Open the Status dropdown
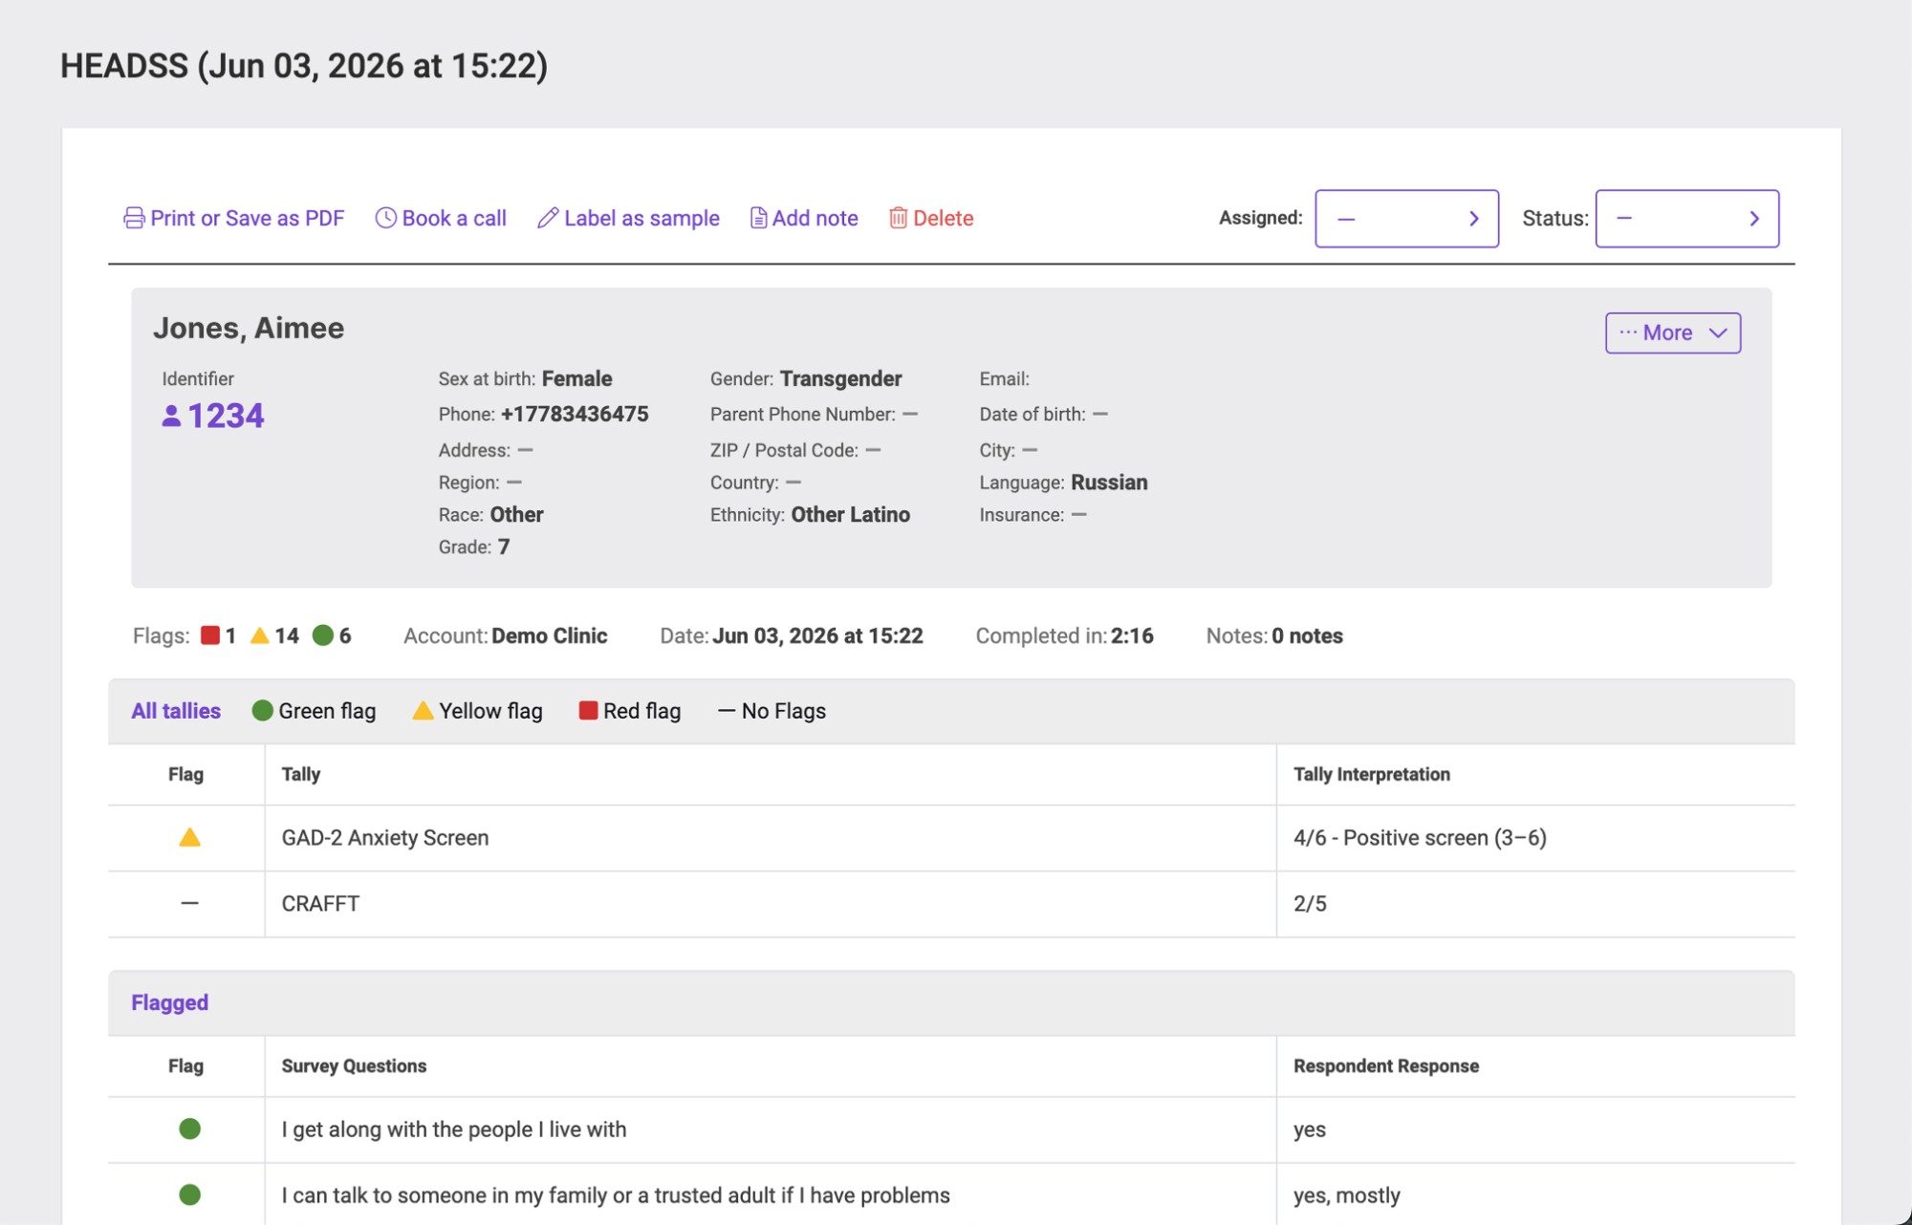Image resolution: width=1912 pixels, height=1225 pixels. click(1686, 219)
